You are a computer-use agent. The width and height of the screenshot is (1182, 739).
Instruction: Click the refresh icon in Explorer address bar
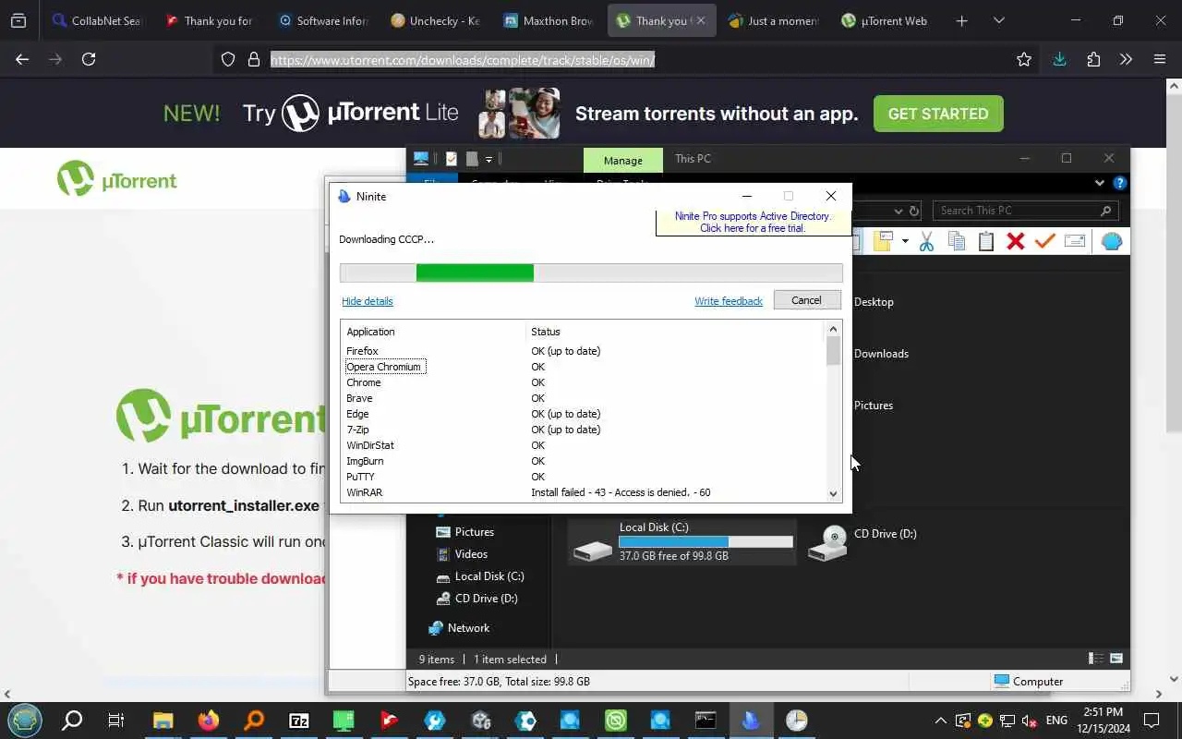(x=914, y=211)
